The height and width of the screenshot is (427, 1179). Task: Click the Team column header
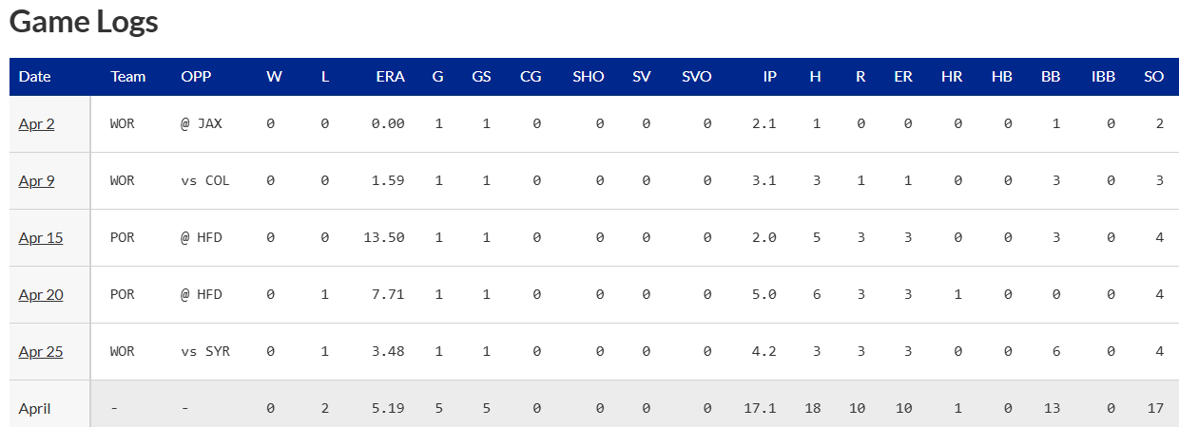[128, 77]
